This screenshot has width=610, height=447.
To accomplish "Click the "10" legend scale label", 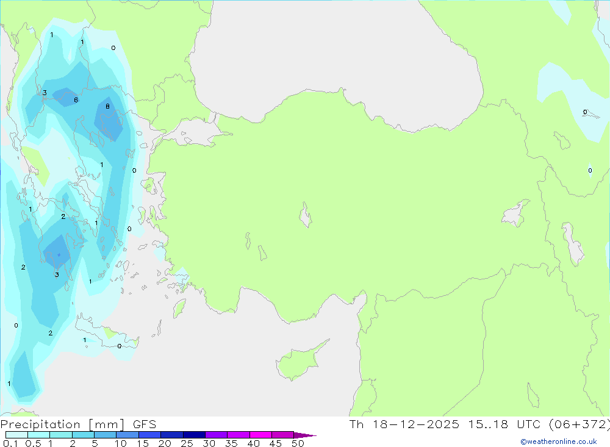I will pos(121,443).
